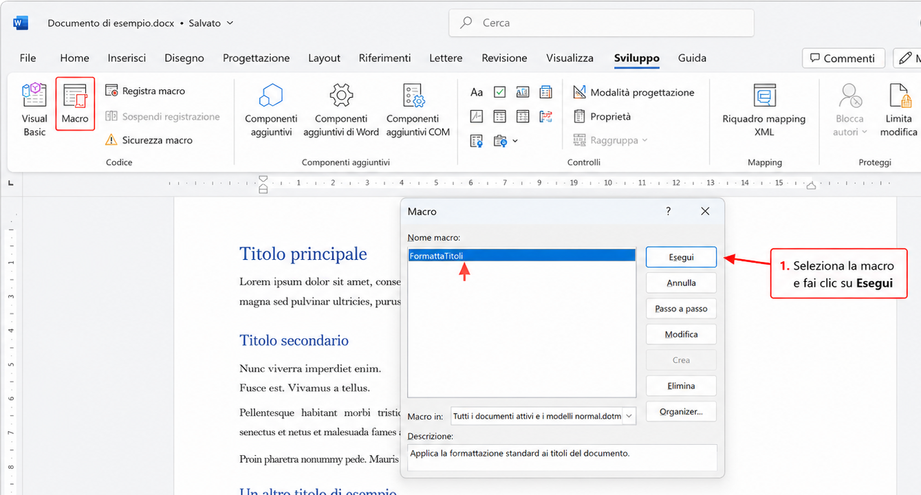This screenshot has width=921, height=495.
Task: Switch to the Lettere tab
Action: point(446,58)
